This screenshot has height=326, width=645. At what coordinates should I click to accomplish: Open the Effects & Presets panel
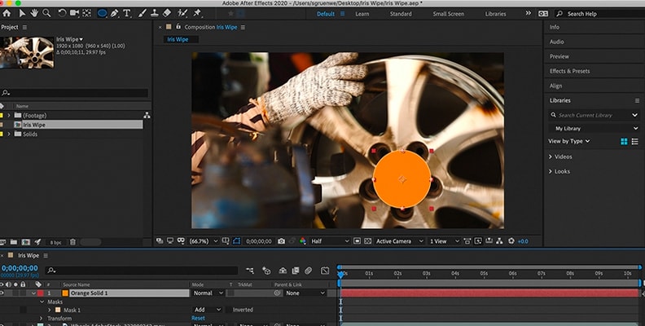pos(569,71)
